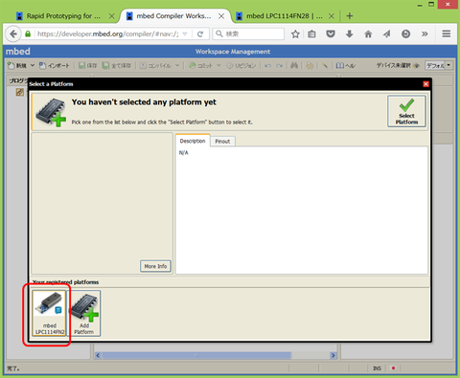Expand the toolbar overflow chevron

(425, 33)
